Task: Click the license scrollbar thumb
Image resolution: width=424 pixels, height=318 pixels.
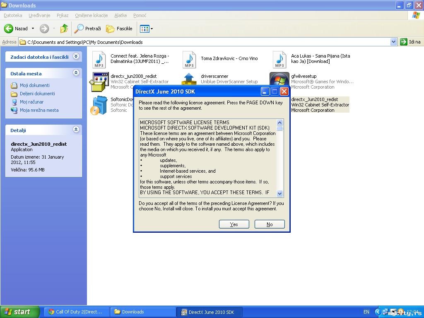Action: [280, 128]
